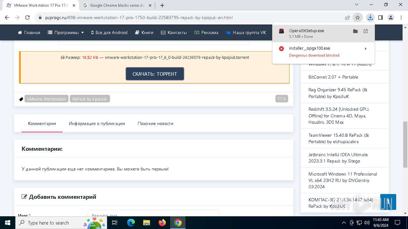This screenshot has width=408, height=229.
Task: Open Все для Android section
Action: coord(109,32)
